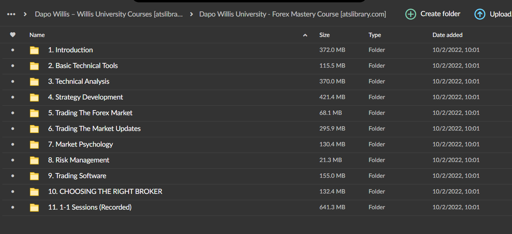Click the folder icon beside "4. Strategy Development"
Image resolution: width=512 pixels, height=234 pixels.
(x=34, y=97)
